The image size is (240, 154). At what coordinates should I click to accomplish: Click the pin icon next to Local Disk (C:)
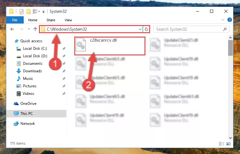[64, 49]
